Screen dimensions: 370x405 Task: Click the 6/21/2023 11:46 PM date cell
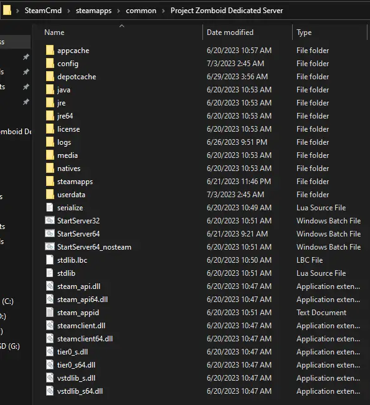(239, 182)
